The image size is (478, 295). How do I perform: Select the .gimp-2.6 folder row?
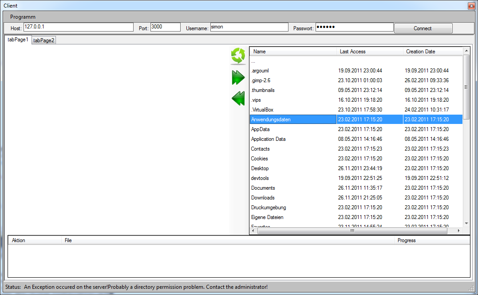click(x=356, y=80)
